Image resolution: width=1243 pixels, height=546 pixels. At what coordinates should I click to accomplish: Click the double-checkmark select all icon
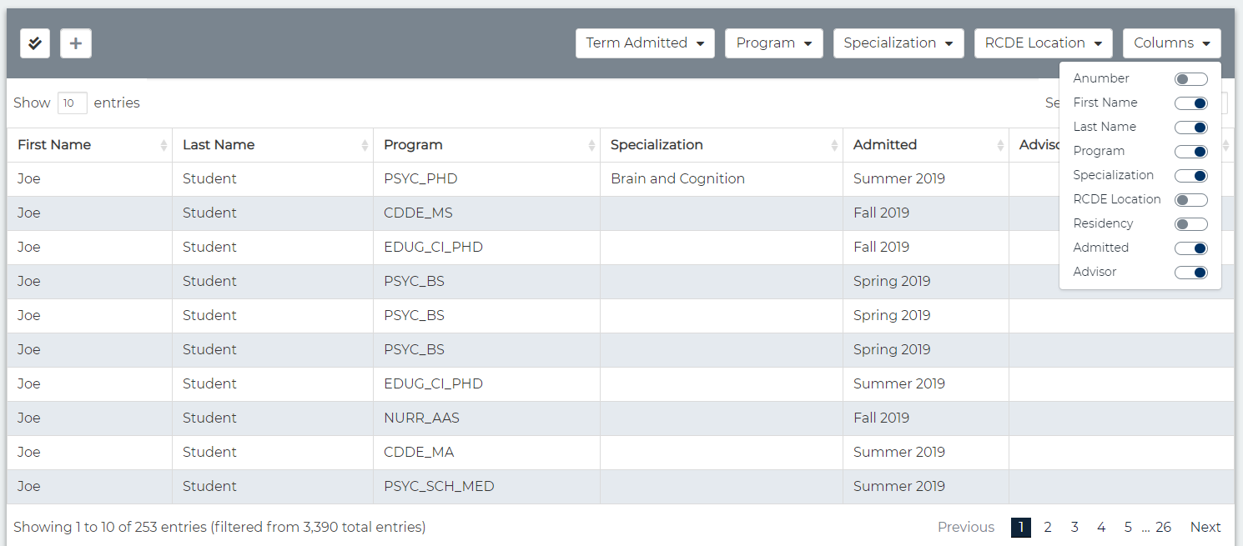point(35,43)
